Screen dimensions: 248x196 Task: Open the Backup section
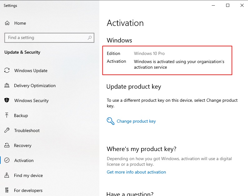(21, 115)
